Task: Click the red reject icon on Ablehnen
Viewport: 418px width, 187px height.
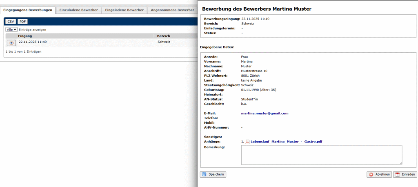Action: click(371, 174)
